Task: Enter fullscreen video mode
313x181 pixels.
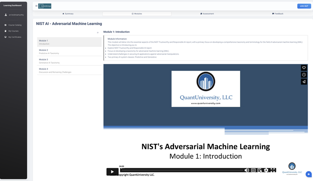Action: click(x=273, y=170)
